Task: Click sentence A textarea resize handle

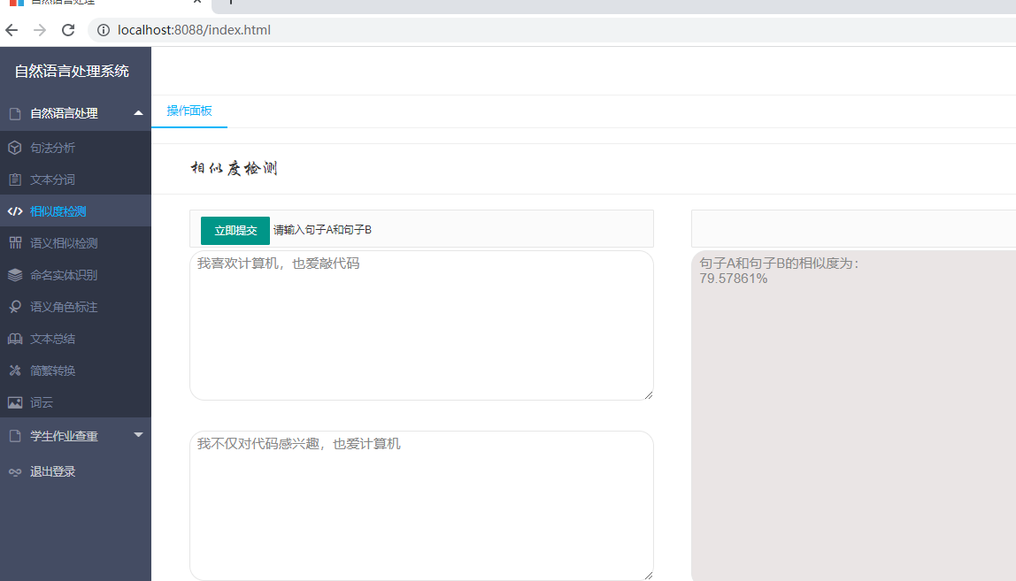Action: 649,395
